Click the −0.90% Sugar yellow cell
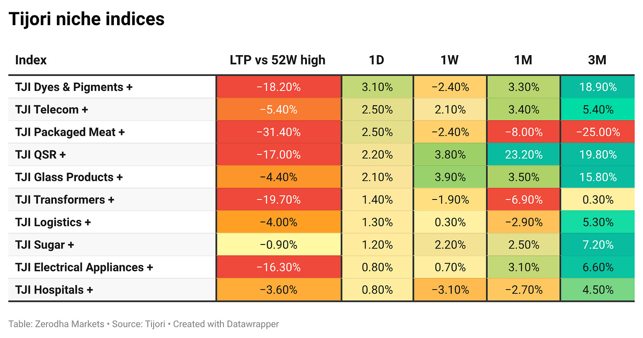 coord(279,244)
